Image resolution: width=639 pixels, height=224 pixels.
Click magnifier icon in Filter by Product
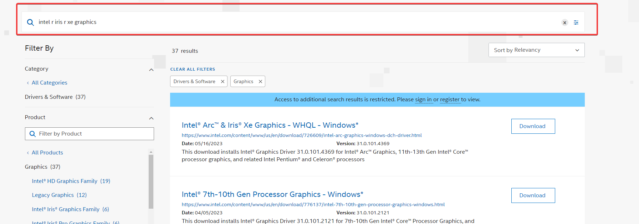32,134
